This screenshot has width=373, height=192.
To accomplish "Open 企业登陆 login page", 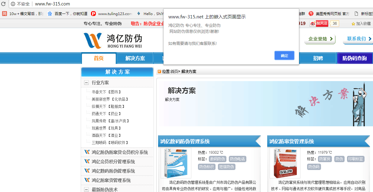I will 319,39.
